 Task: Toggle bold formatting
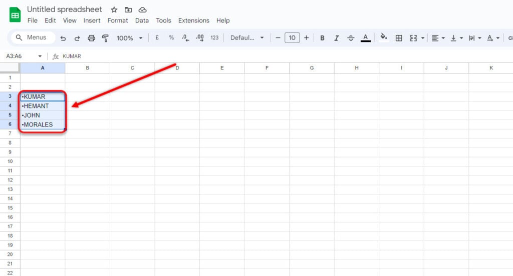click(322, 38)
